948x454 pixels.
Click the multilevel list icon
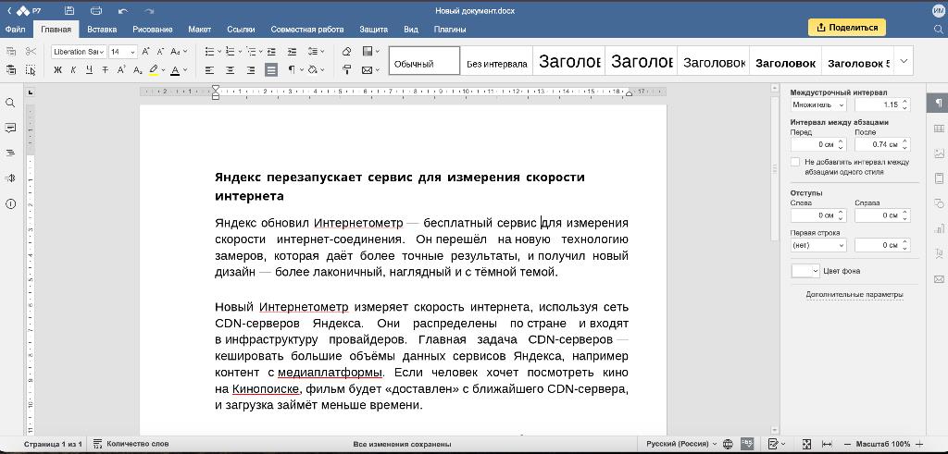tap(250, 52)
